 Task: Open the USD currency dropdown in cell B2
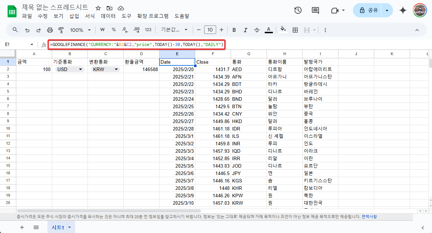[x=80, y=69]
